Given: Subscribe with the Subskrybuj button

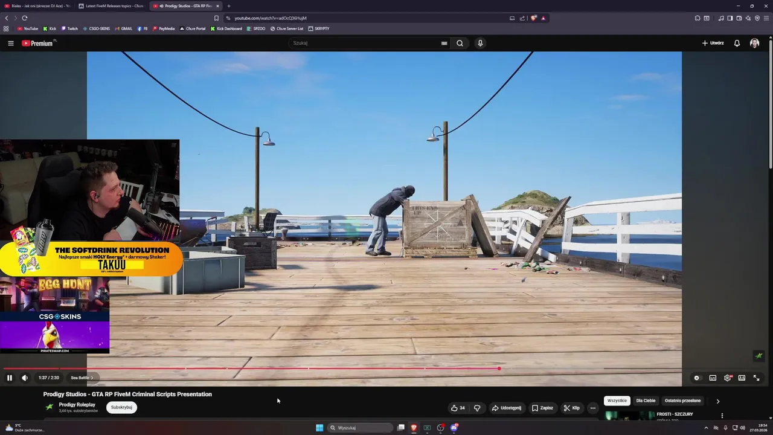Looking at the screenshot, I should [121, 407].
